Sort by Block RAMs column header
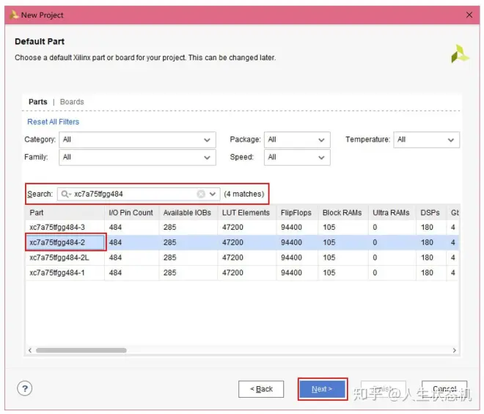This screenshot has height=414, width=484. pyautogui.click(x=343, y=213)
